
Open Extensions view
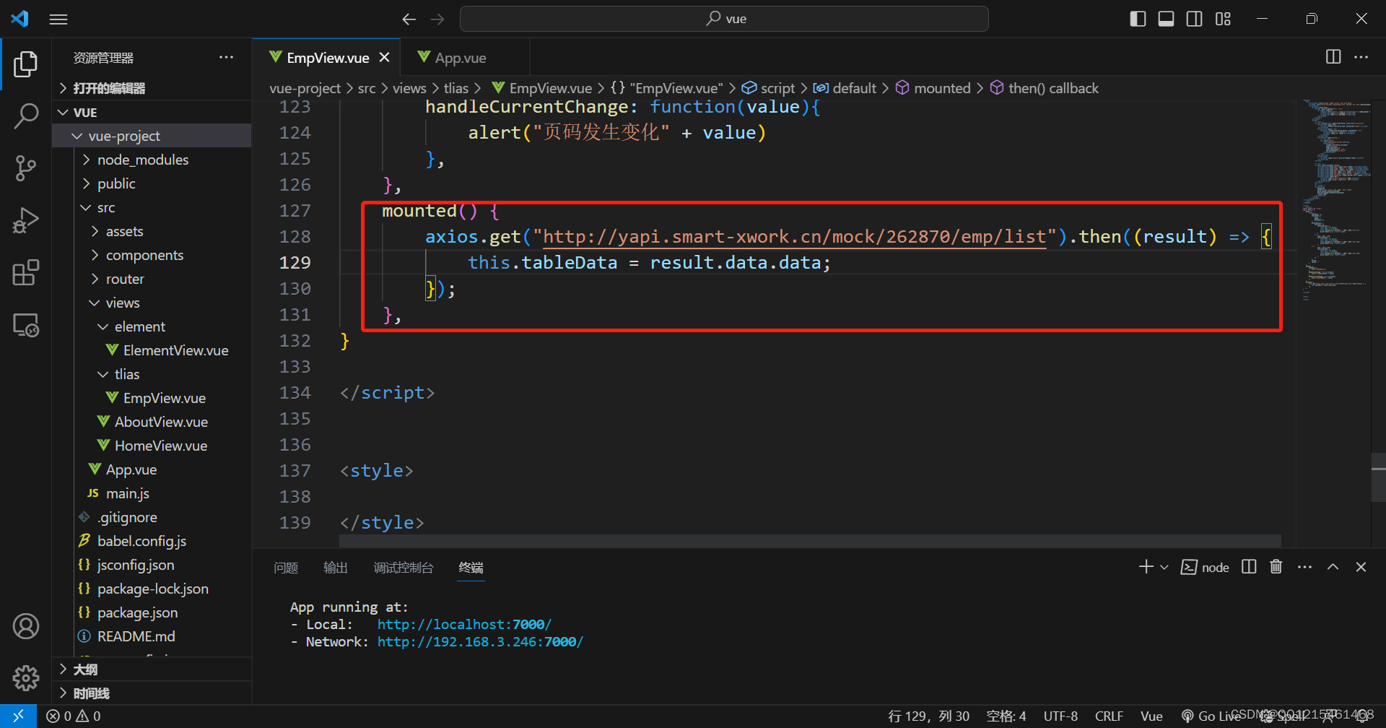26,273
